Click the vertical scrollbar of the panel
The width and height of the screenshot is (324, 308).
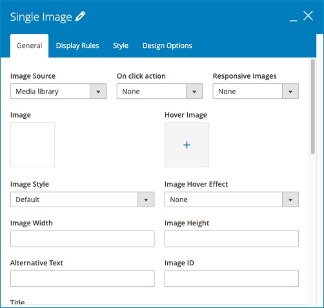point(313,107)
